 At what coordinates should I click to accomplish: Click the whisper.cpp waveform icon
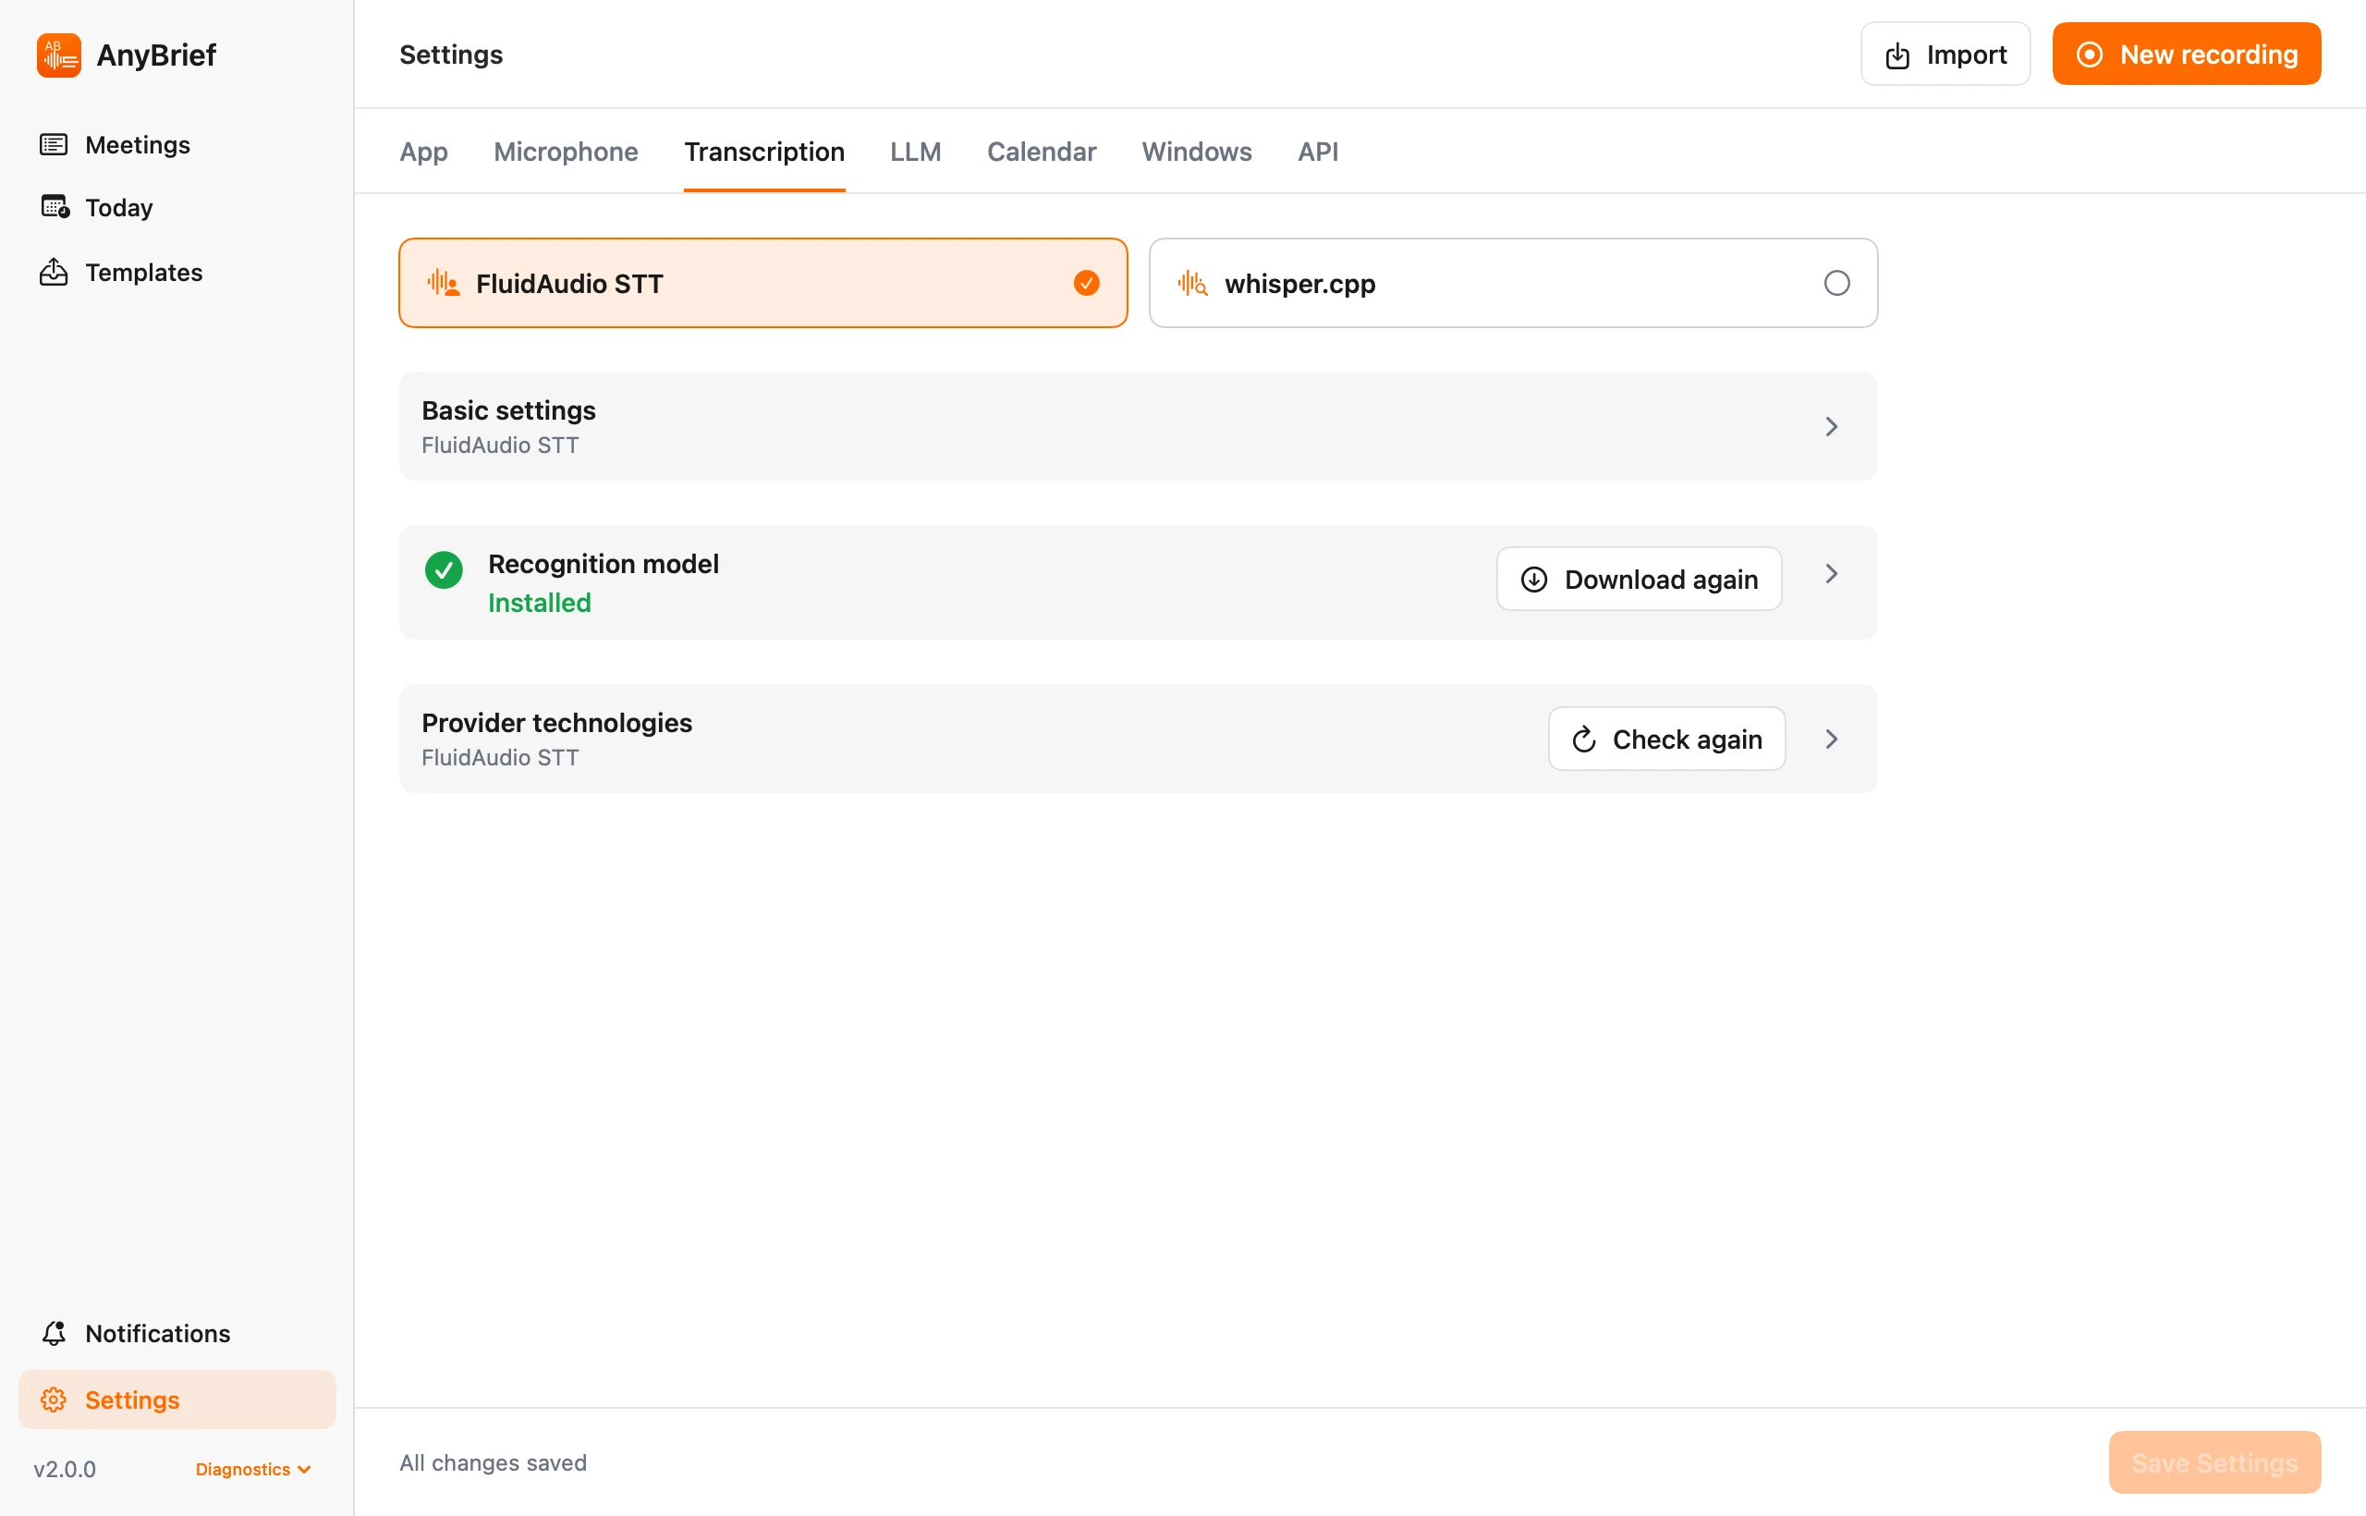[x=1192, y=284]
